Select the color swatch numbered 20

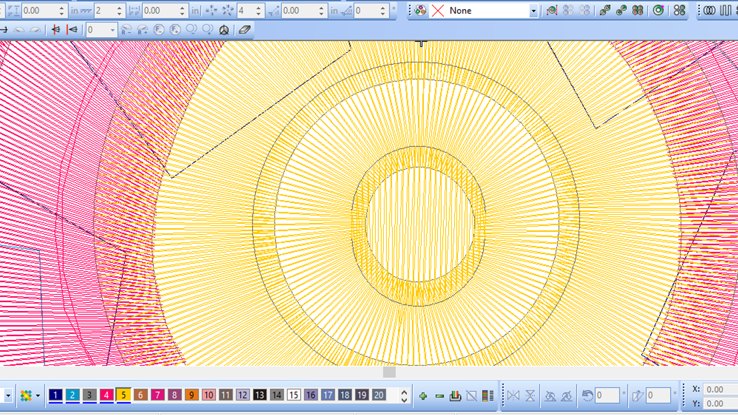379,395
